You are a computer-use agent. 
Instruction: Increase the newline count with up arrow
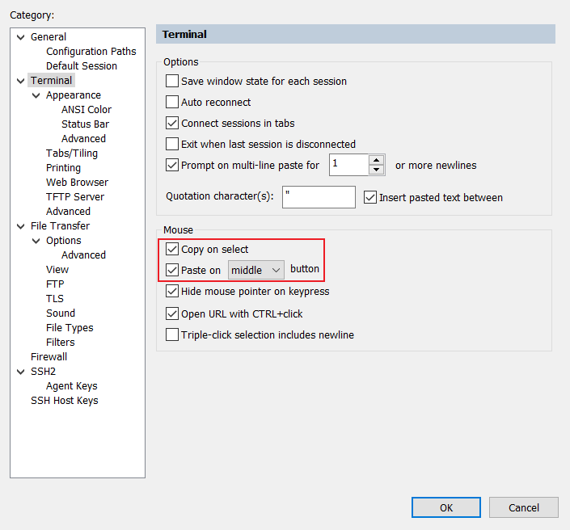coord(376,160)
